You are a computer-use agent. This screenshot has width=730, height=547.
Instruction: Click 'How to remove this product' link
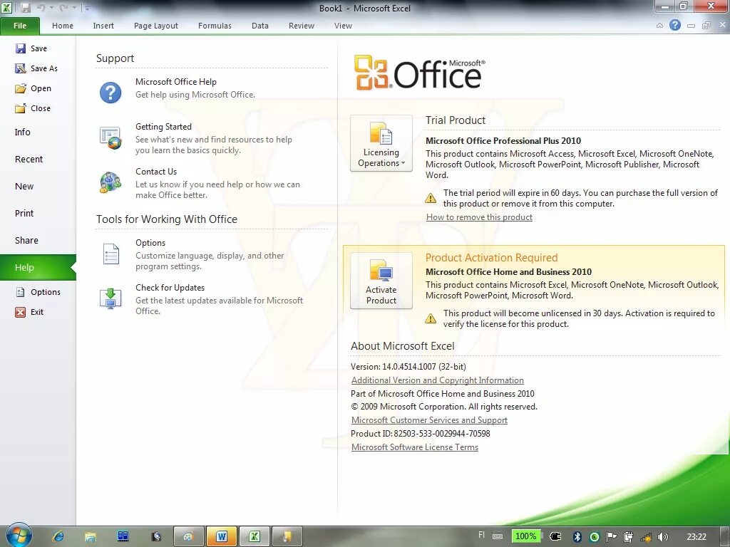(479, 217)
